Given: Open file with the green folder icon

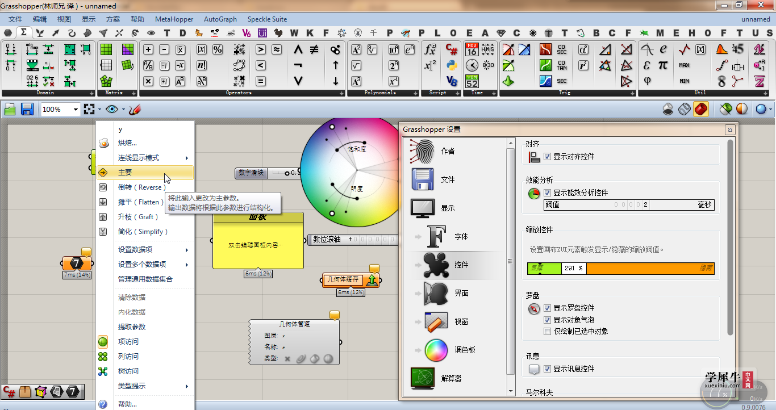Looking at the screenshot, I should click(x=10, y=109).
